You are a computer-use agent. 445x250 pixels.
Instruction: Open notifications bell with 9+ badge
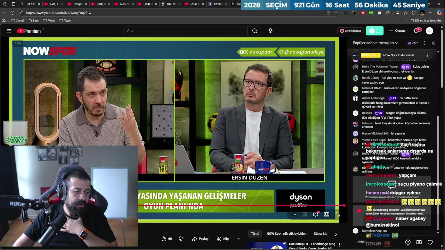(416, 31)
